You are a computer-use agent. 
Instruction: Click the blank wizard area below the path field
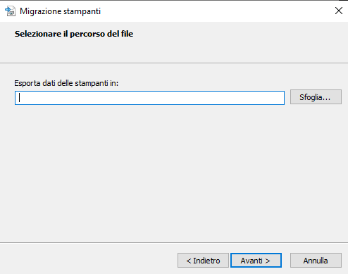(174, 174)
